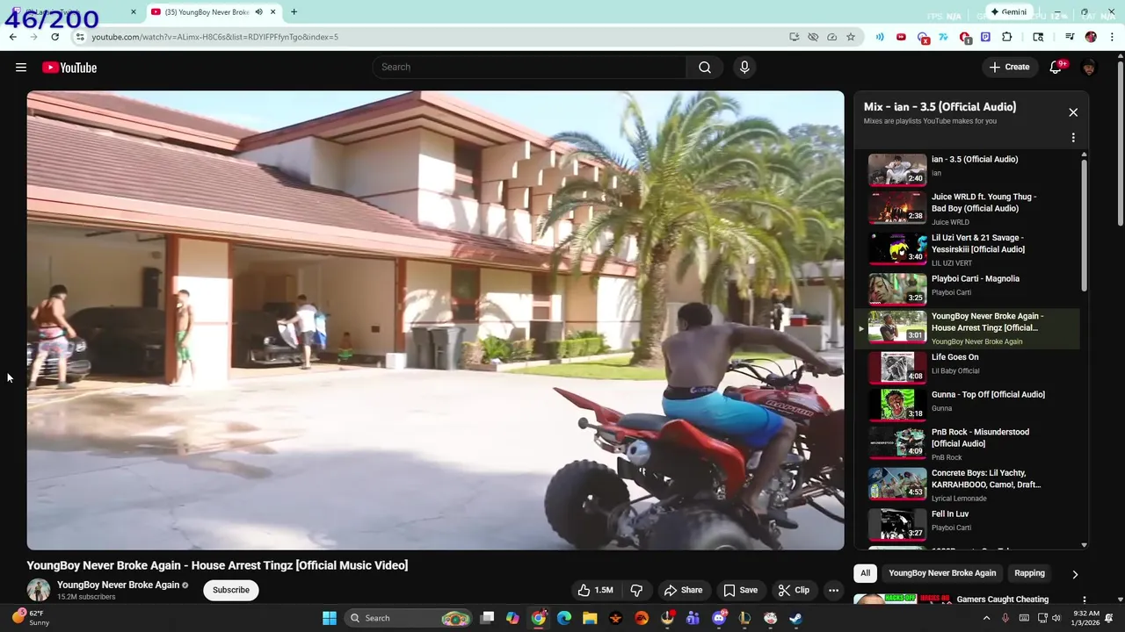Screen dimensions: 1125x632
Task: Close the Mix playlist panel
Action: coord(1073,112)
